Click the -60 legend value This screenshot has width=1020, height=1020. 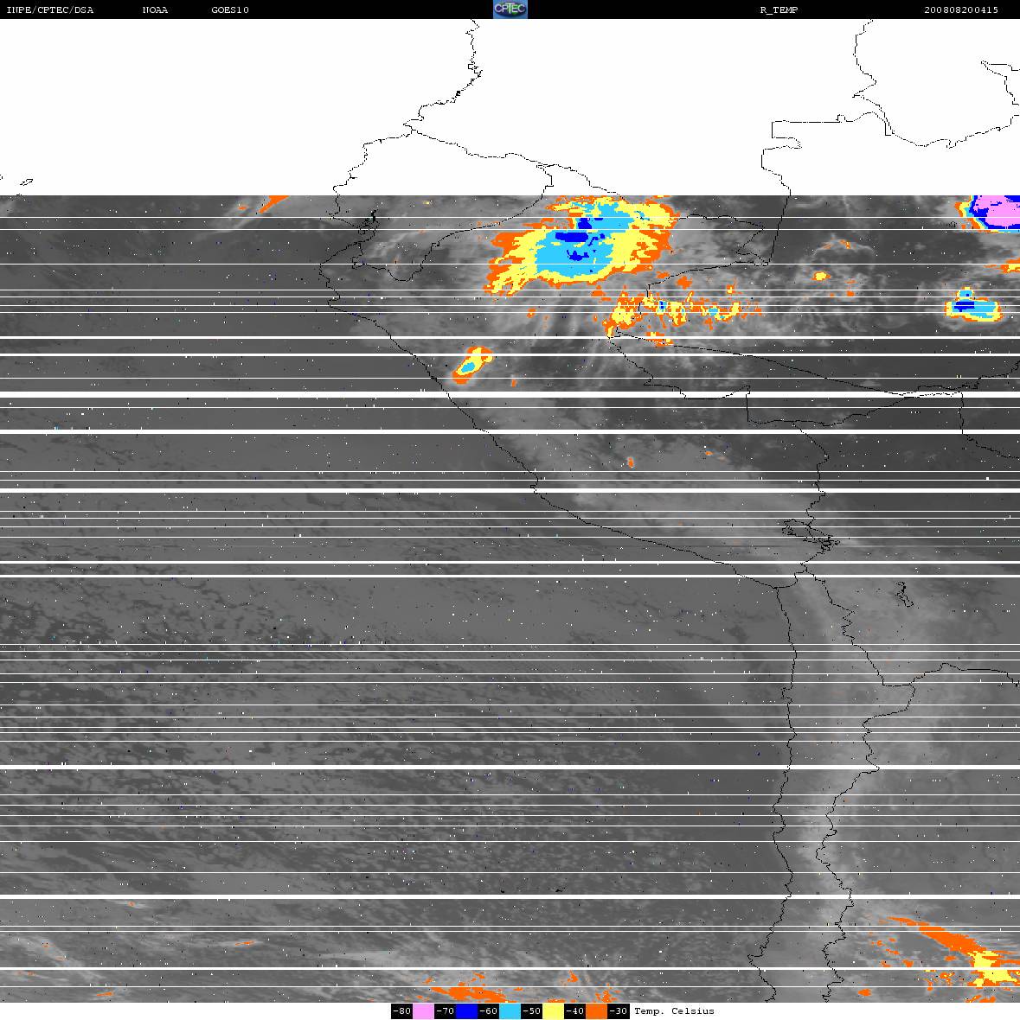tap(489, 1010)
